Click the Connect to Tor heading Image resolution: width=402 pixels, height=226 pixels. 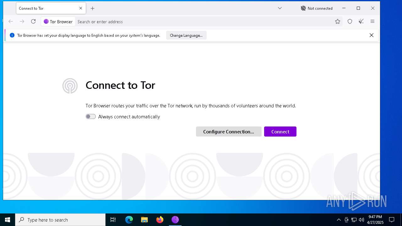click(x=120, y=85)
